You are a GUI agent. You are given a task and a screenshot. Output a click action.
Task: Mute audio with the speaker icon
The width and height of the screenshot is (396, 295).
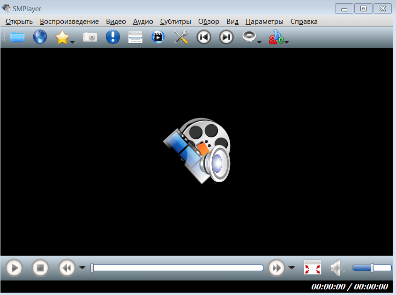(x=337, y=268)
